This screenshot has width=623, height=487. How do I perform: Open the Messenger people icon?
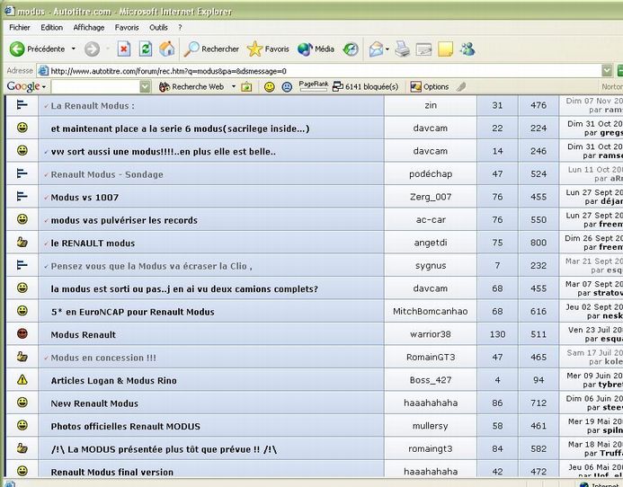(x=467, y=49)
